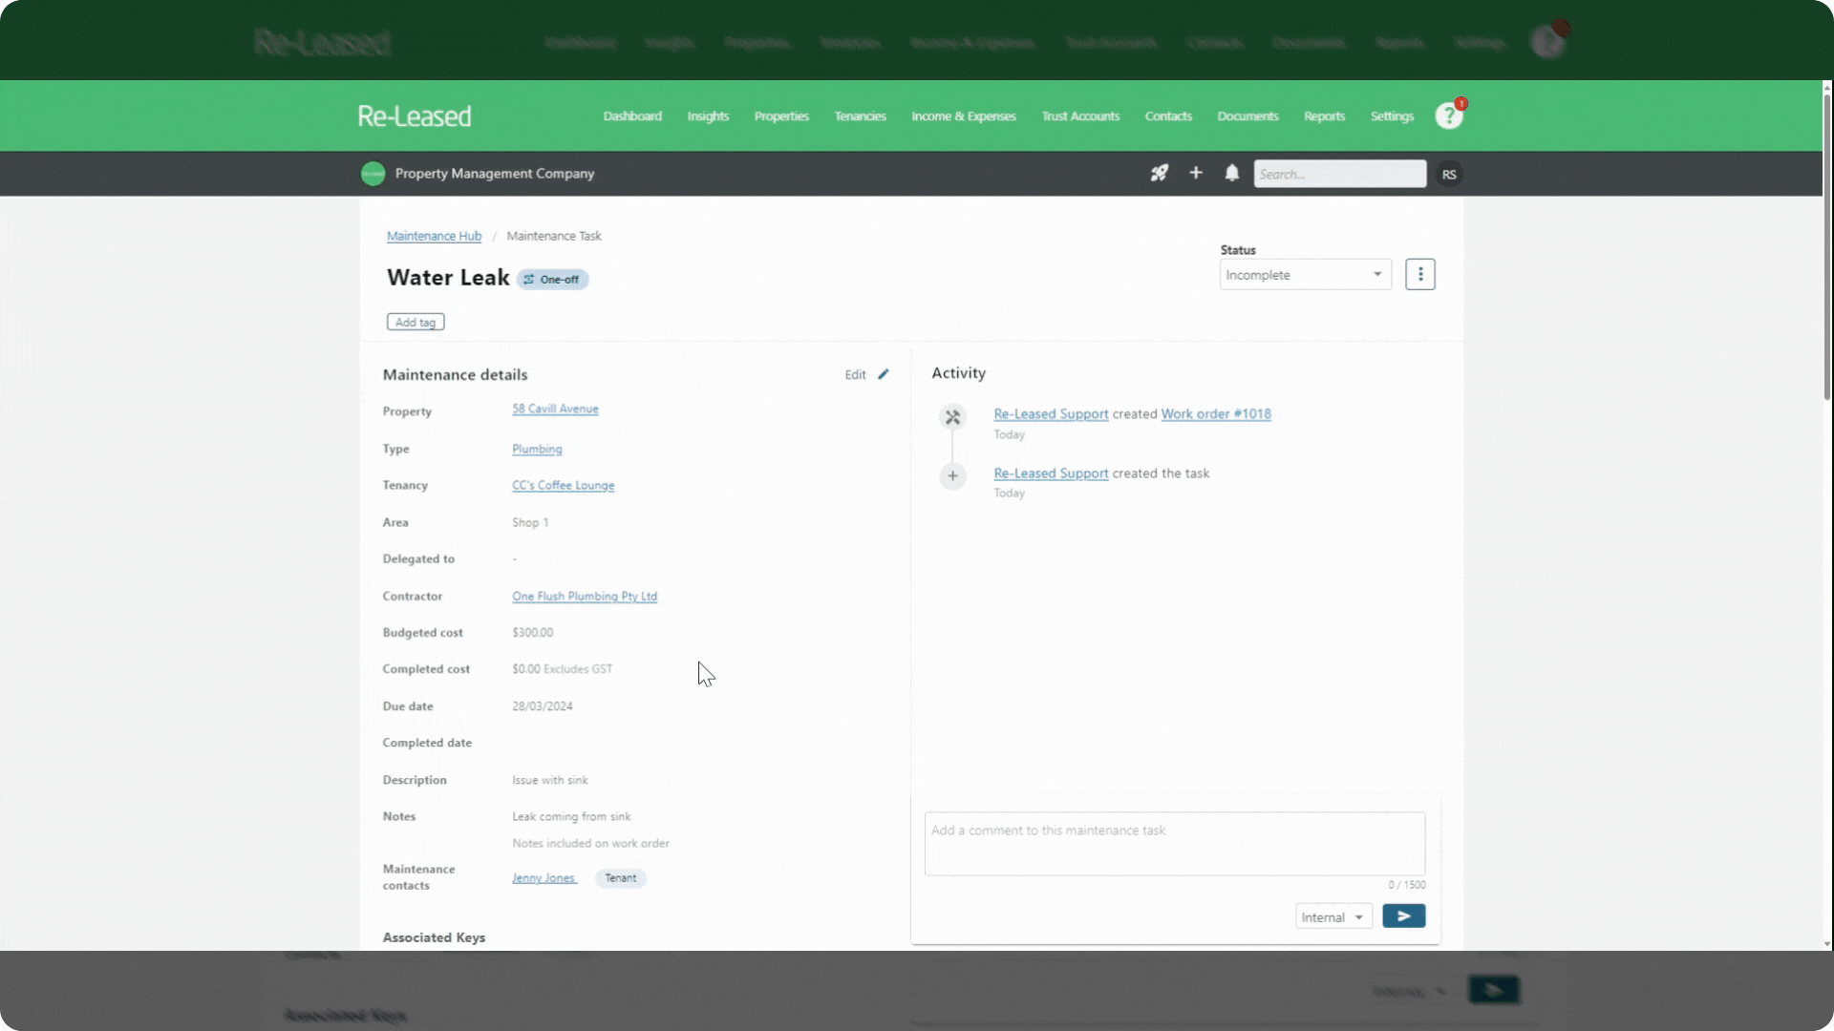
Task: Click Edit maintenance details
Action: pyautogui.click(x=855, y=374)
